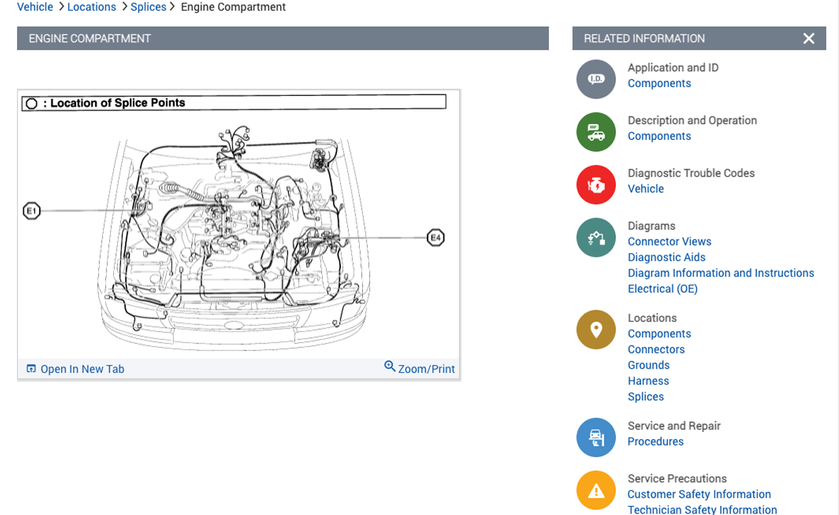Click the green Description and Operation icon

(596, 132)
